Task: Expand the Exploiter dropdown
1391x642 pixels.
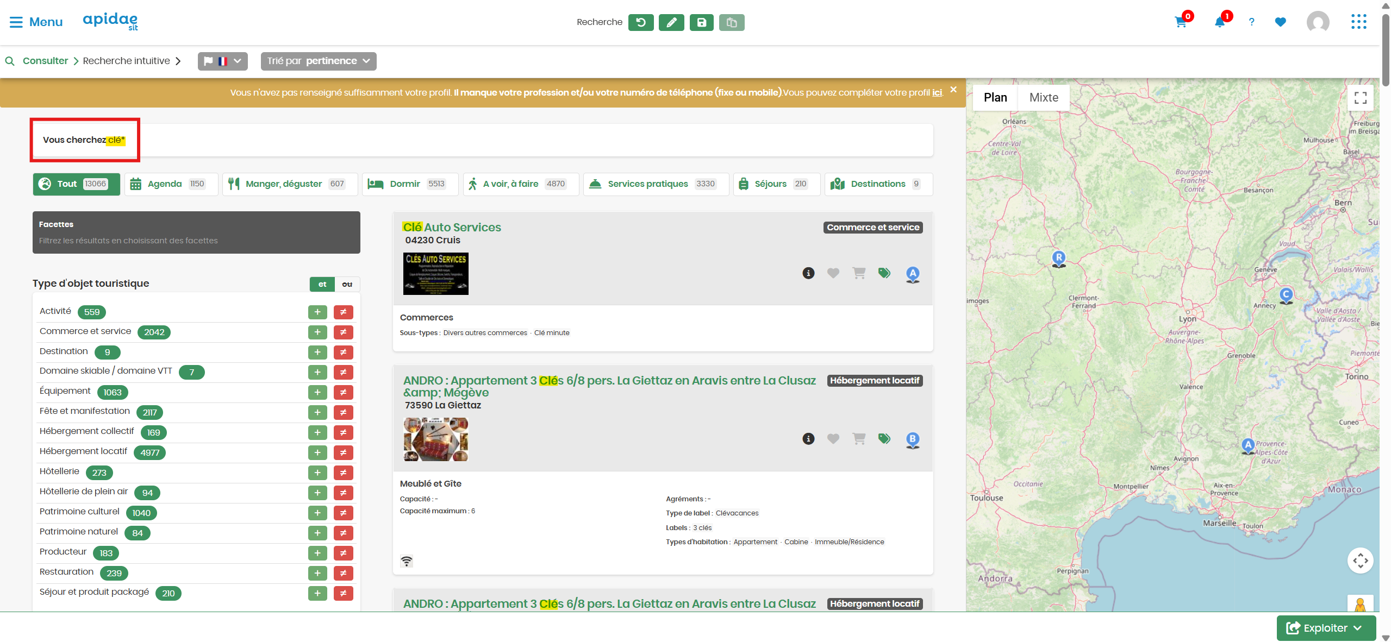Action: (x=1326, y=628)
